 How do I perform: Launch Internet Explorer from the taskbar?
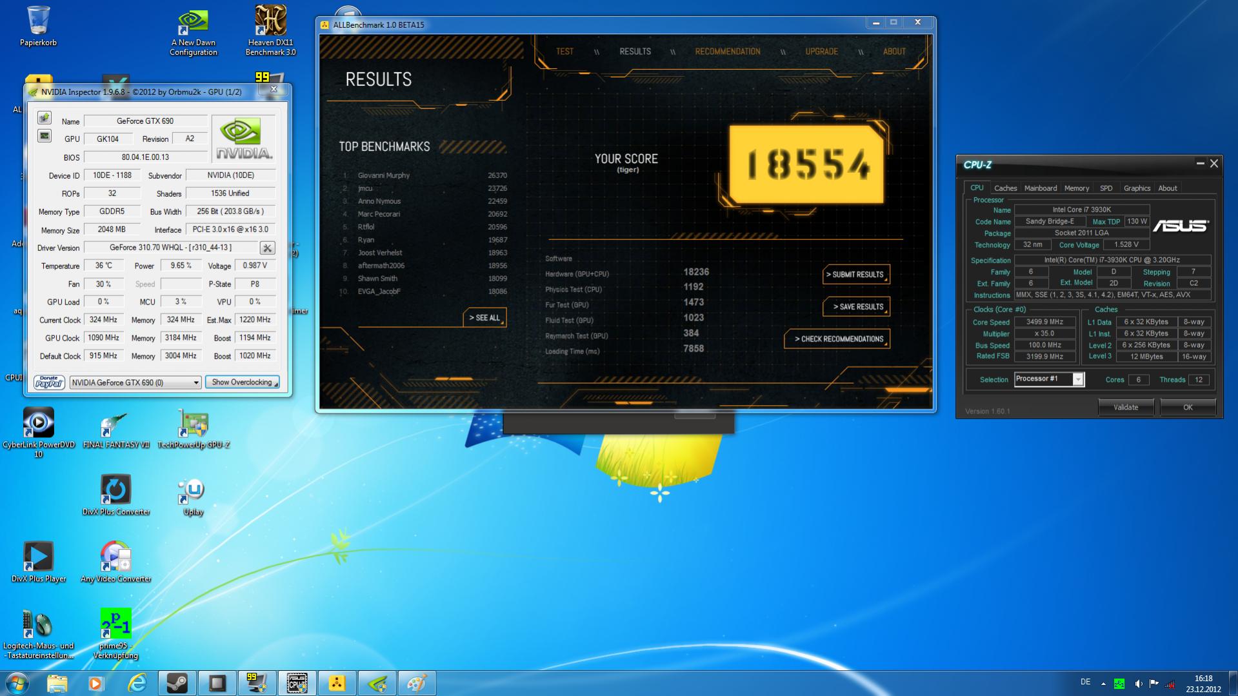coord(137,683)
